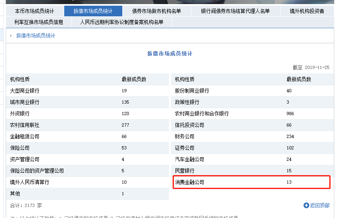
Task: Click member count 277 for 农村信用联社
Action: point(125,125)
